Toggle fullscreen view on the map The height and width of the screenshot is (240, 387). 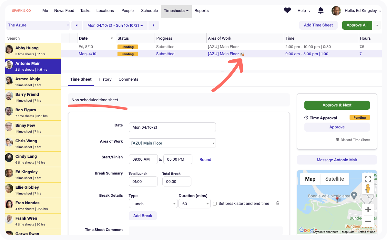click(368, 179)
